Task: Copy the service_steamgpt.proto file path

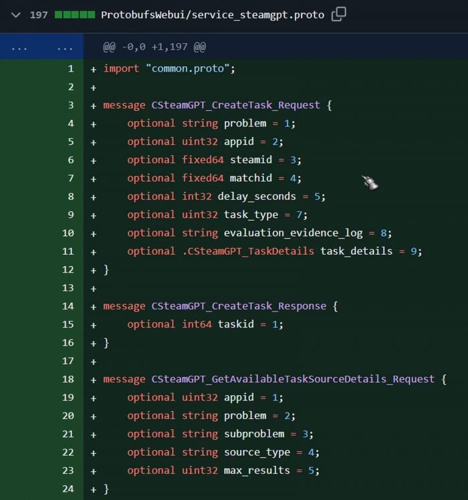Action: coord(339,14)
